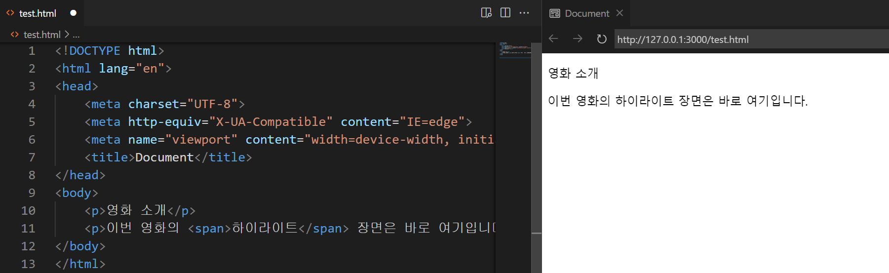This screenshot has width=889, height=273.
Task: Click the unsaved dot on the test.html tab
Action: point(74,13)
